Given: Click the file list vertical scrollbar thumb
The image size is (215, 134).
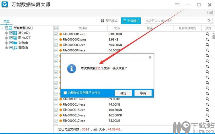Looking at the screenshot, I should 214,37.
